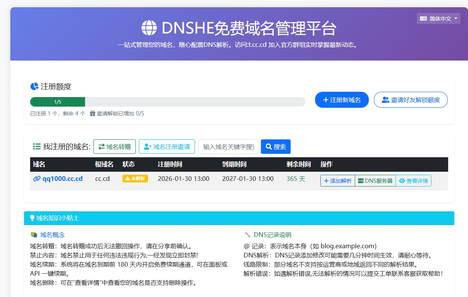Click the lightbulb icon in 域名知识小贴士 header
This screenshot has height=297, width=468.
coord(32,218)
